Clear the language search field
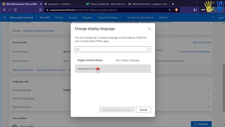 [x=148, y=49]
